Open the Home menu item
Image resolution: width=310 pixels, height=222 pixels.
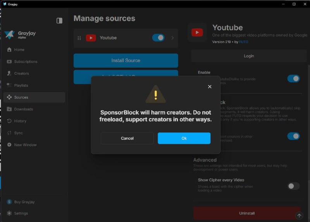pyautogui.click(x=19, y=50)
